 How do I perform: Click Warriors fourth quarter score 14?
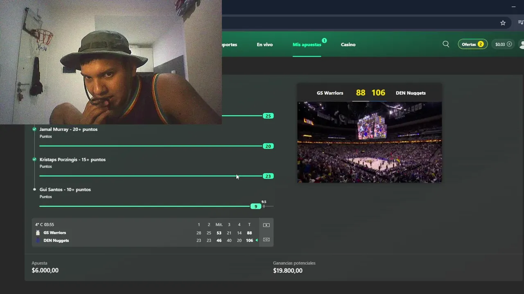[x=239, y=233]
